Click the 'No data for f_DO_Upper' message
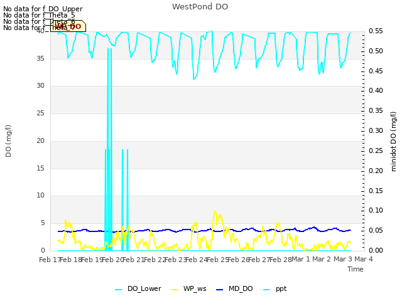The width and height of the screenshot is (402, 301). (x=43, y=9)
